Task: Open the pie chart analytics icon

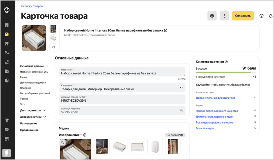Action: (x=7, y=80)
